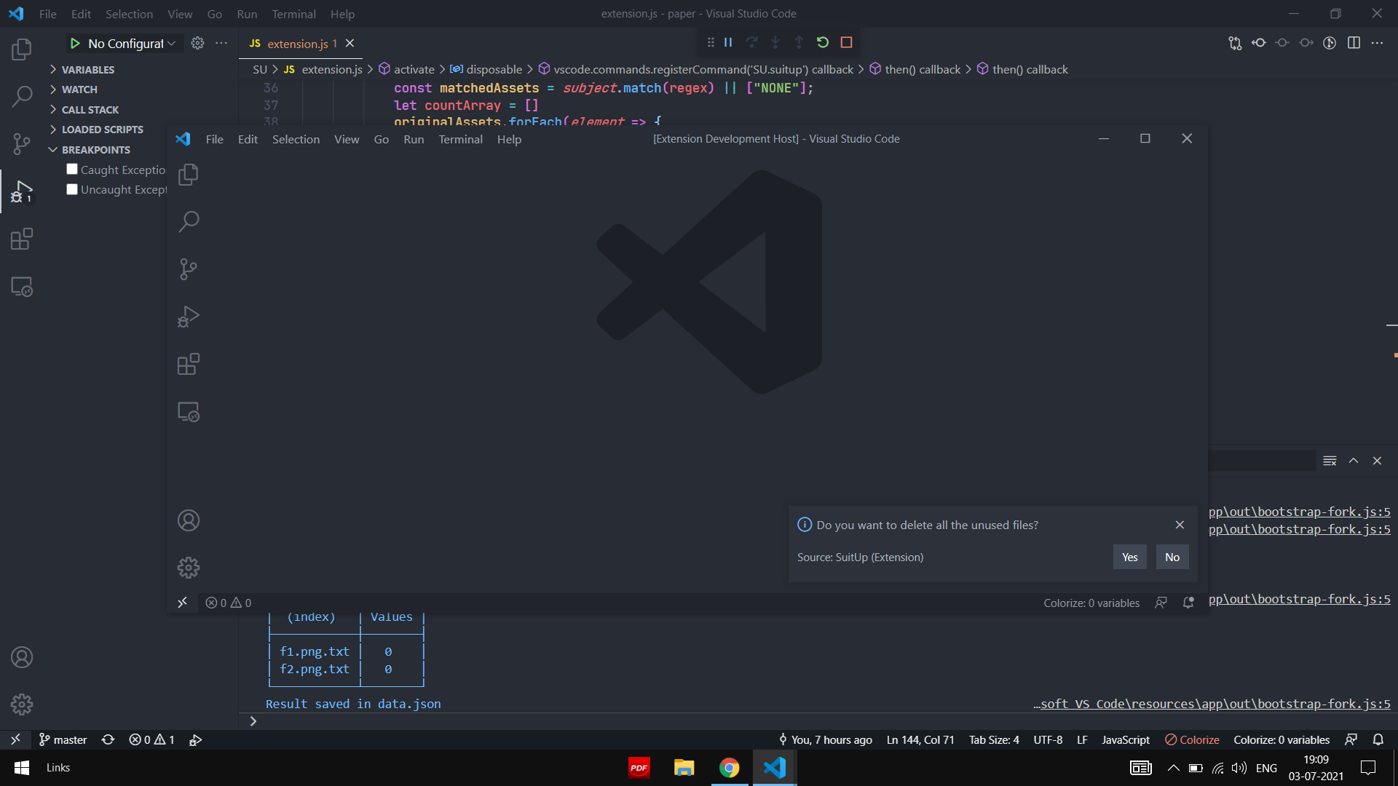
Task: Open the No Configurations debug dropdown
Action: tap(132, 44)
